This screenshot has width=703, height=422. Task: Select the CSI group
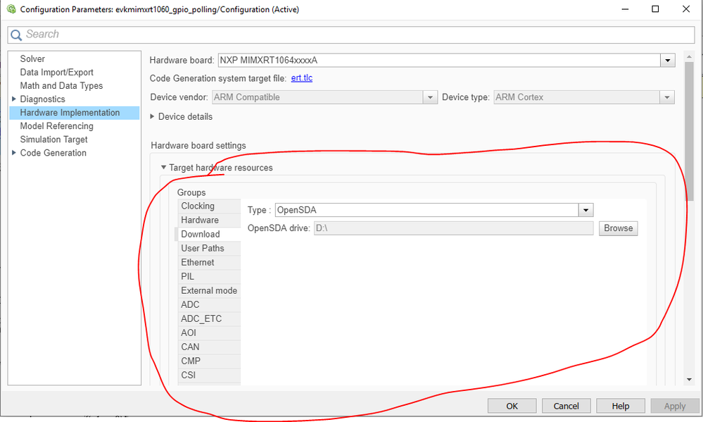pyautogui.click(x=209, y=375)
